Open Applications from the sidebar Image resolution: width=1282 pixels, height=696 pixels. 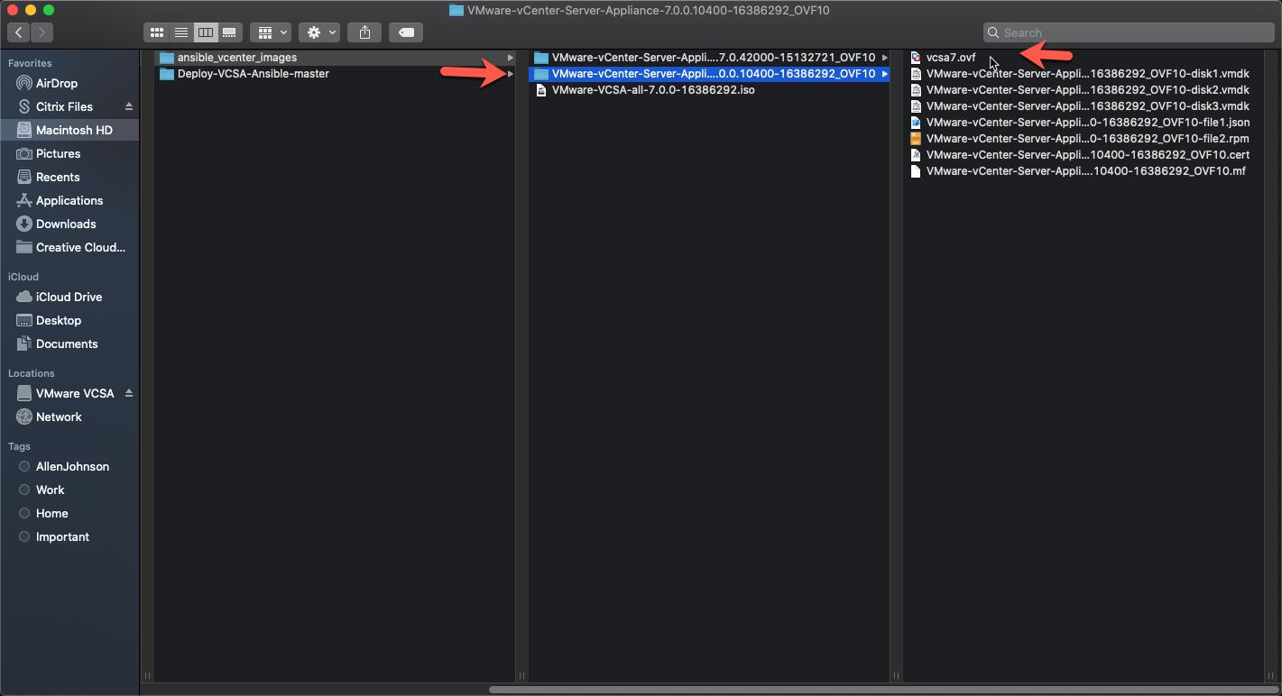70,200
